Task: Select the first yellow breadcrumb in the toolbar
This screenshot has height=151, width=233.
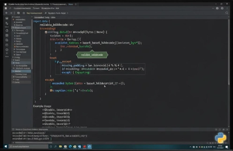Action: coord(34,13)
